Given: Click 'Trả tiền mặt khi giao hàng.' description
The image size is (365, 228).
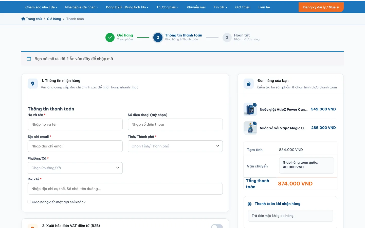Looking at the screenshot, I should [273, 216].
